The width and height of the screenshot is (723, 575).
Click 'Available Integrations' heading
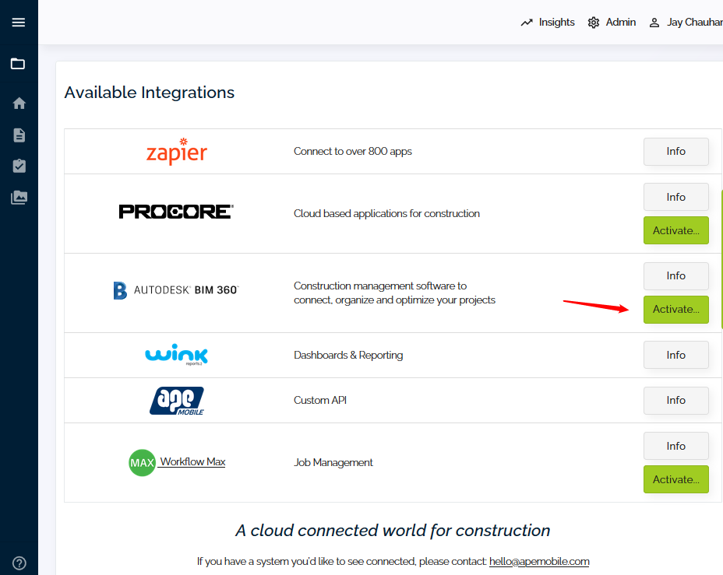[x=149, y=93]
